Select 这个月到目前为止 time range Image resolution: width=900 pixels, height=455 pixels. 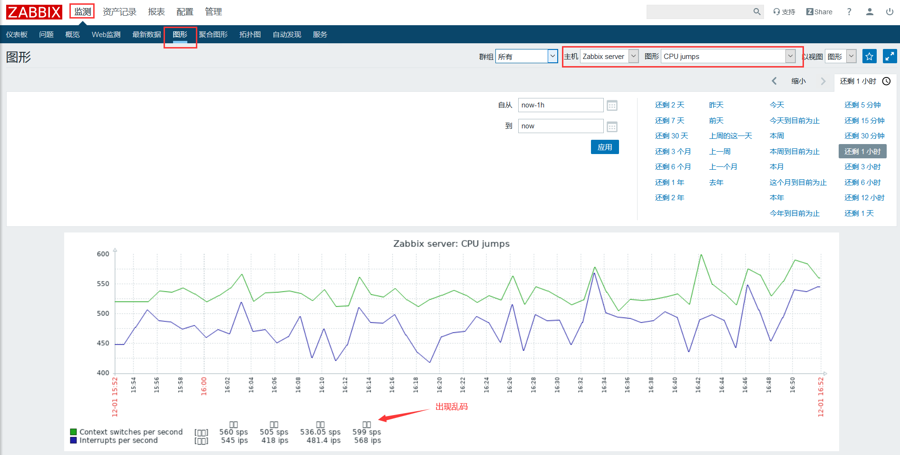tap(798, 183)
